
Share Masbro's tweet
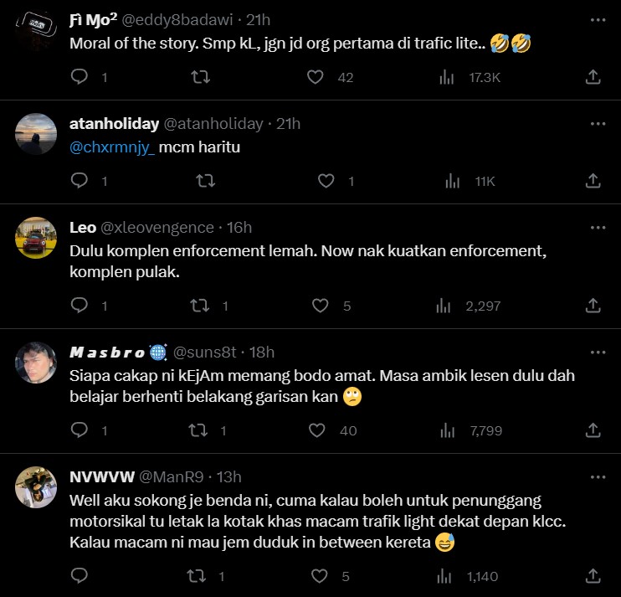pos(593,430)
